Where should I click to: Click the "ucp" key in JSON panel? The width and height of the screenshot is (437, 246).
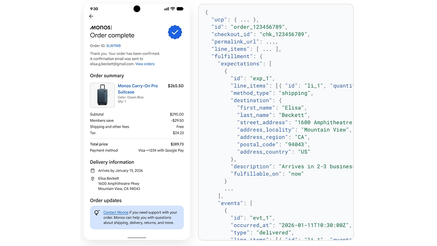219,20
